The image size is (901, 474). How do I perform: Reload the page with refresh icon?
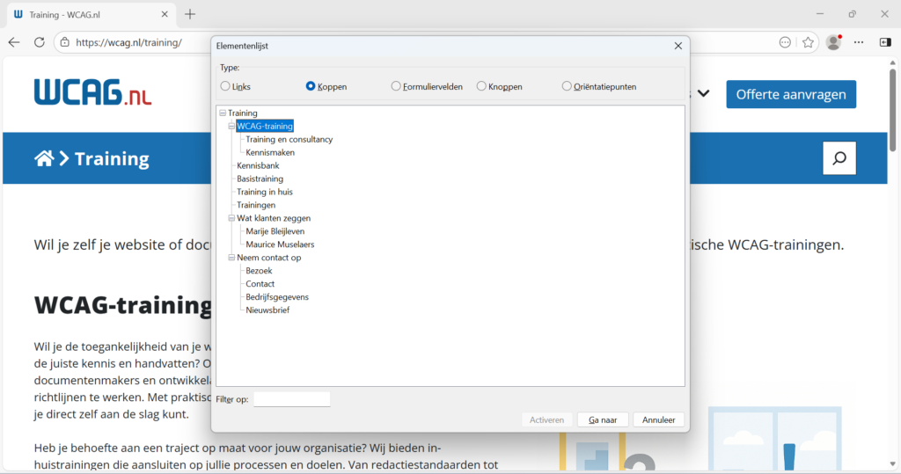coord(39,42)
